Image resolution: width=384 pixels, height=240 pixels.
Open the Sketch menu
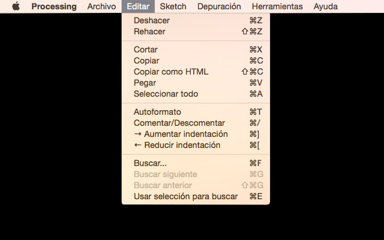pos(173,6)
